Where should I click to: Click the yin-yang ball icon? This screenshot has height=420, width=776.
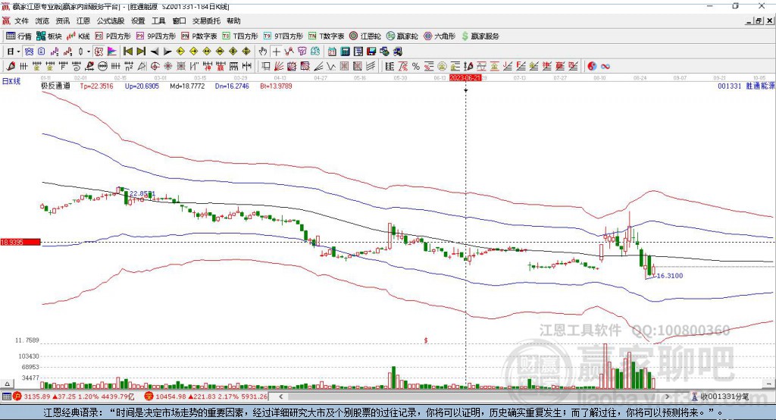(x=592, y=67)
